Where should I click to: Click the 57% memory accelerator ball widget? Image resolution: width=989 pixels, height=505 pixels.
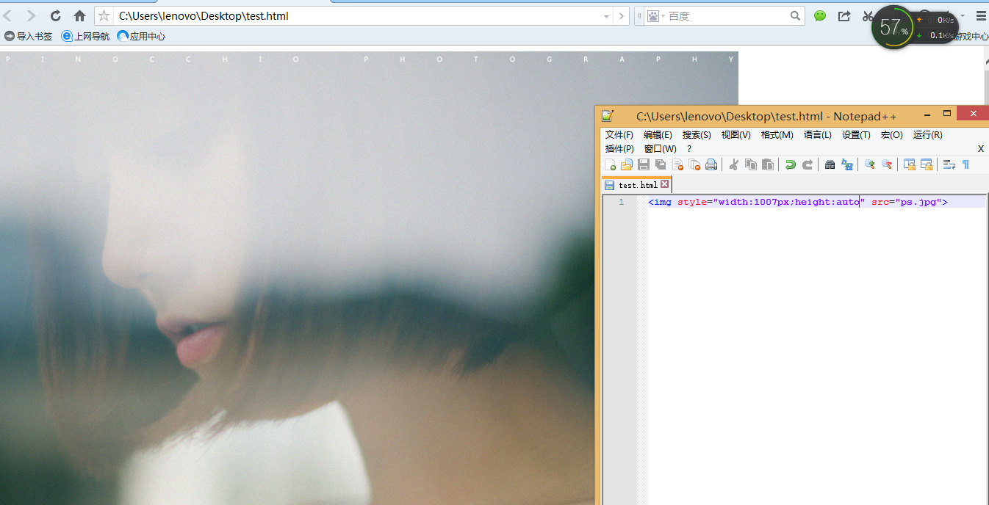(893, 28)
